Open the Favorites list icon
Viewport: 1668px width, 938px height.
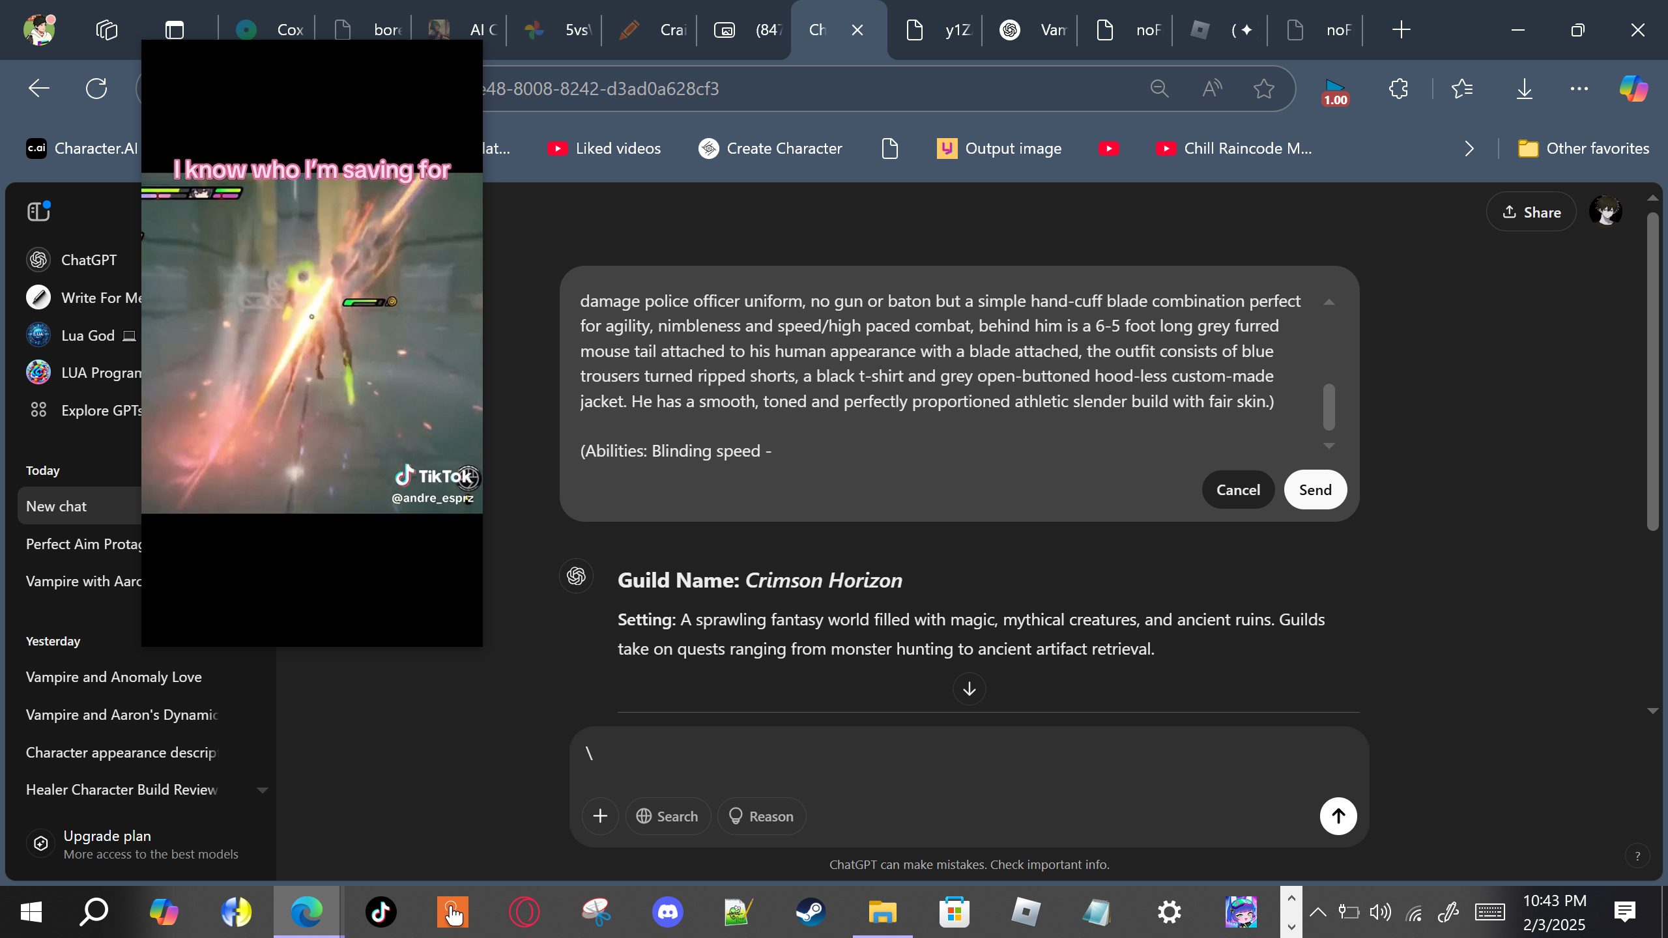click(1462, 89)
